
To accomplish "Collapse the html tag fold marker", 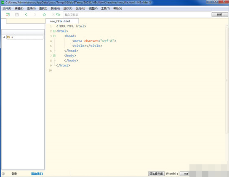I will click(54, 31).
